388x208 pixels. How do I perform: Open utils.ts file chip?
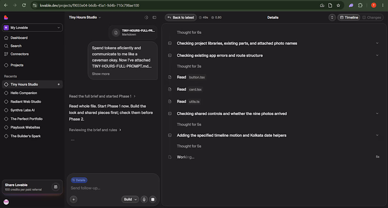(x=194, y=101)
